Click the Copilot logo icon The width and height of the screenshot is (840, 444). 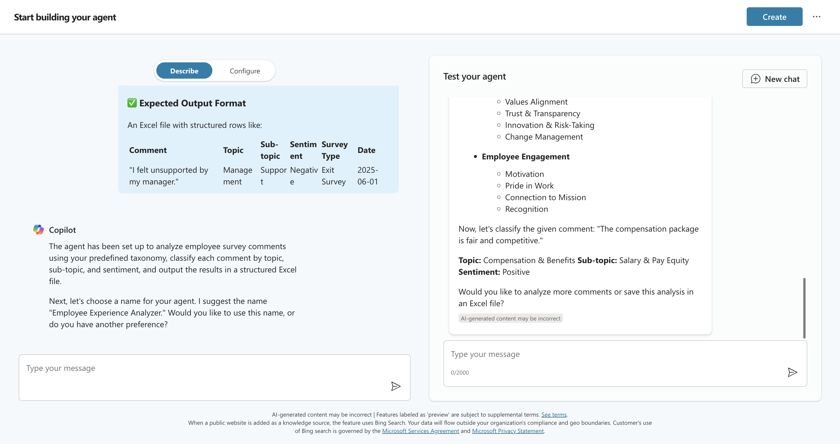click(x=38, y=229)
